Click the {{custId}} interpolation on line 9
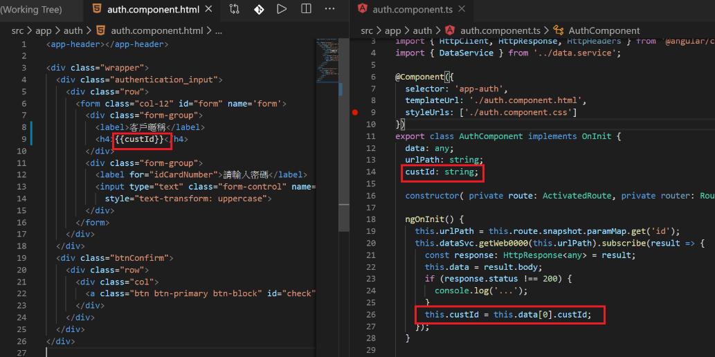 pyautogui.click(x=139, y=139)
